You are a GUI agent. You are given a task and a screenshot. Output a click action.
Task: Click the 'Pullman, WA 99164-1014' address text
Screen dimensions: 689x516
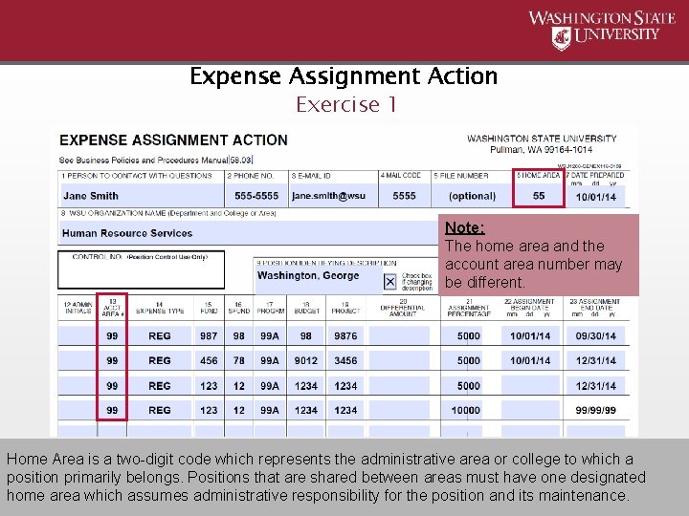click(541, 150)
